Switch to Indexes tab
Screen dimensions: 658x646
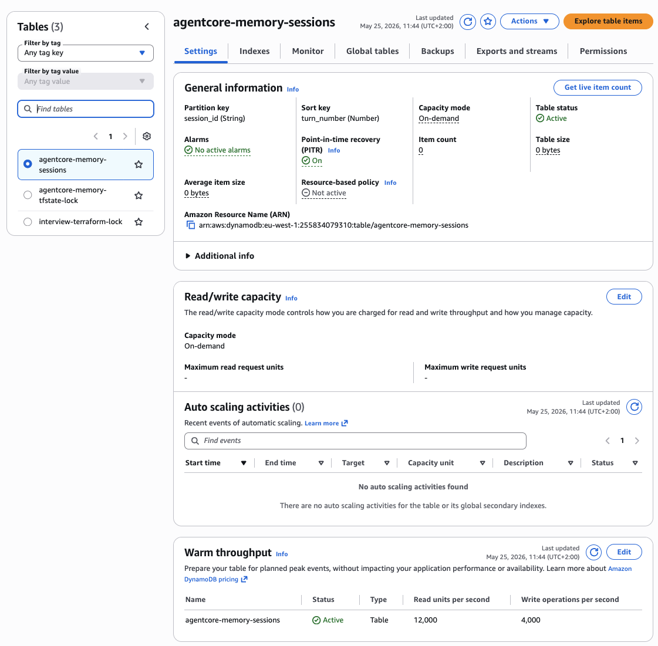(254, 51)
